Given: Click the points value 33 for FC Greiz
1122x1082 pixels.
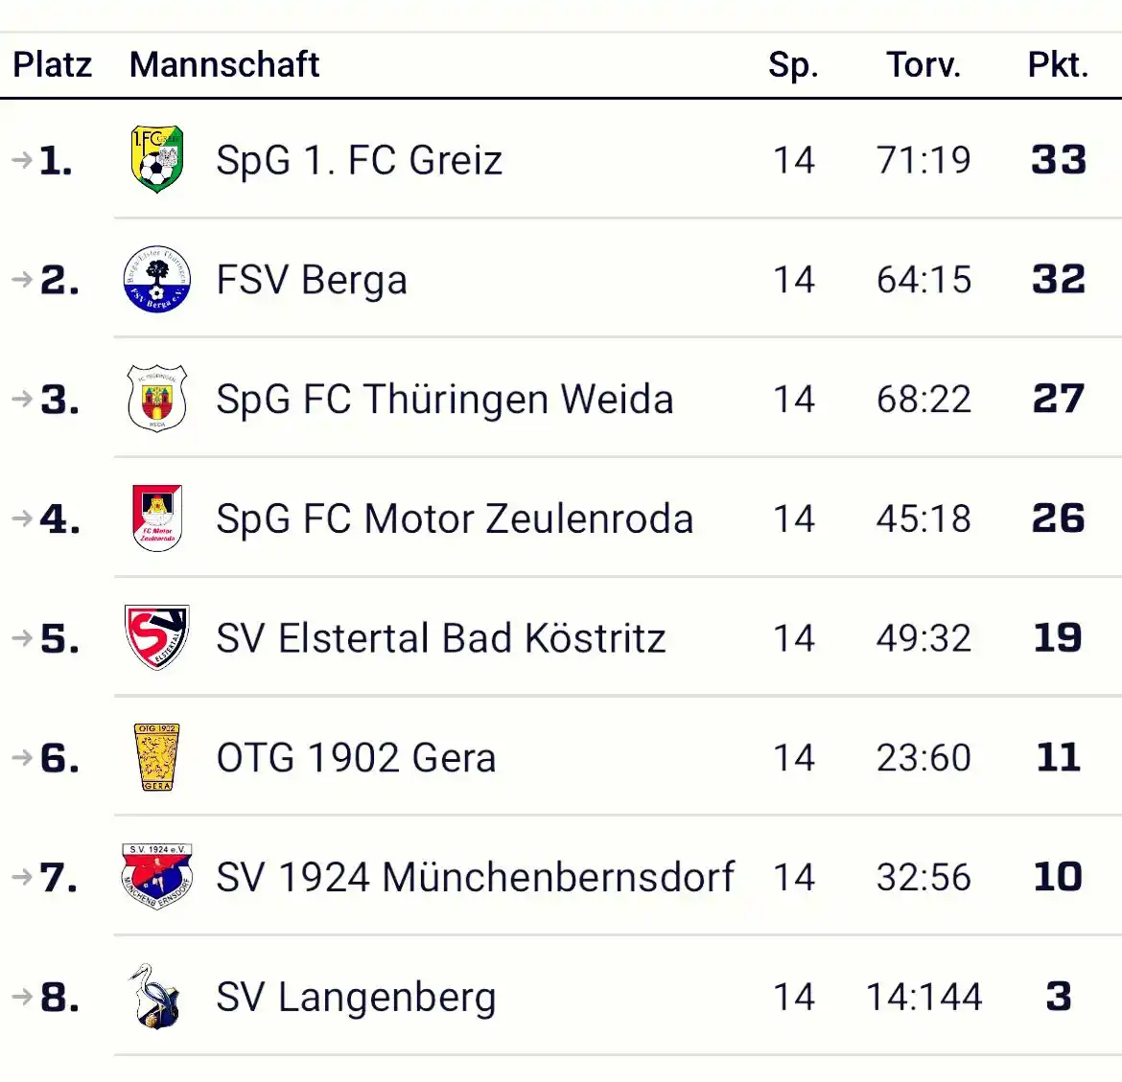Looking at the screenshot, I should coord(1058,160).
